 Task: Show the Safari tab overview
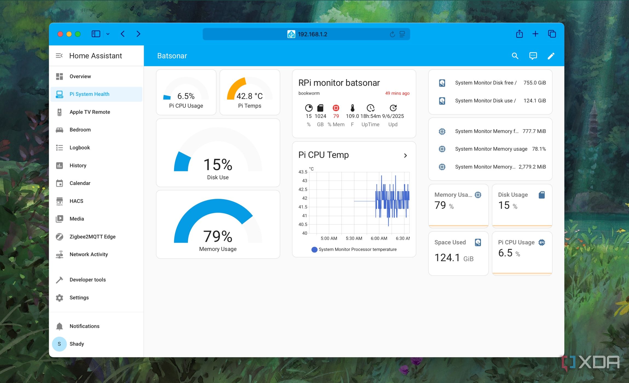coord(552,34)
